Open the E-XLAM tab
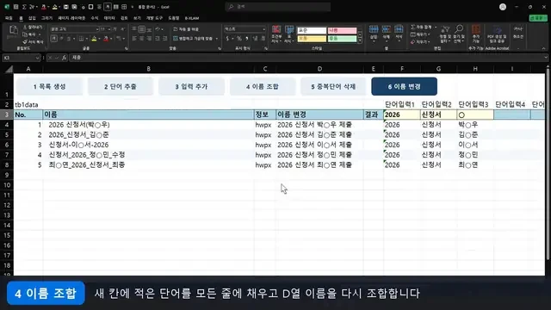Image resolution: width=551 pixels, height=310 pixels. [192, 18]
